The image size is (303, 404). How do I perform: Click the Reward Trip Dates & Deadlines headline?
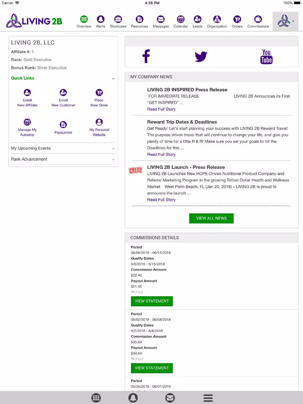[182, 122]
